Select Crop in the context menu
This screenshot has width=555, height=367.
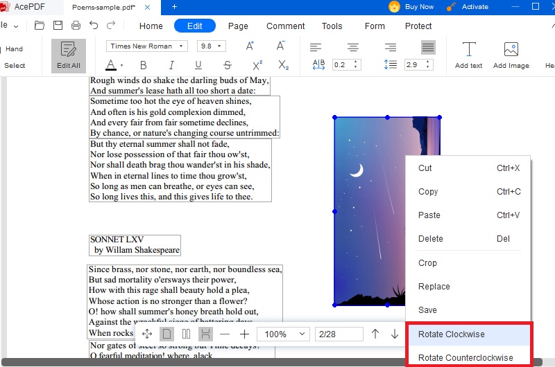[x=469, y=263]
